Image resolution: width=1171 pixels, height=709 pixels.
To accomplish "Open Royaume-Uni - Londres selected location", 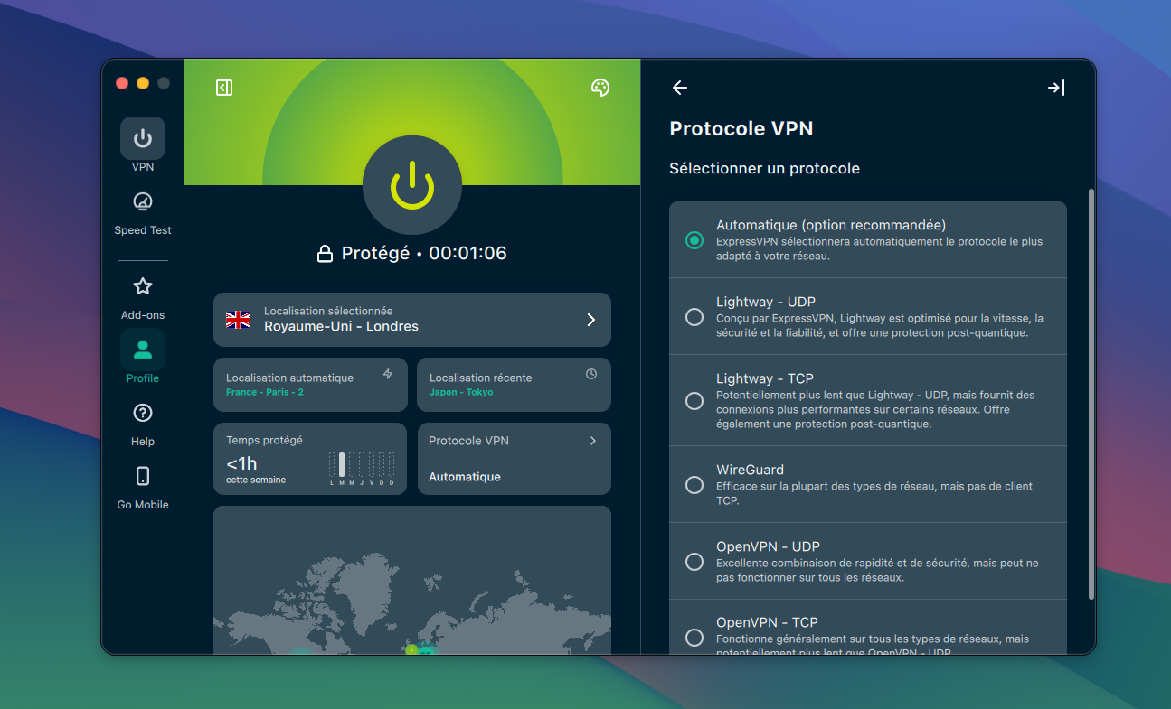I will (412, 320).
